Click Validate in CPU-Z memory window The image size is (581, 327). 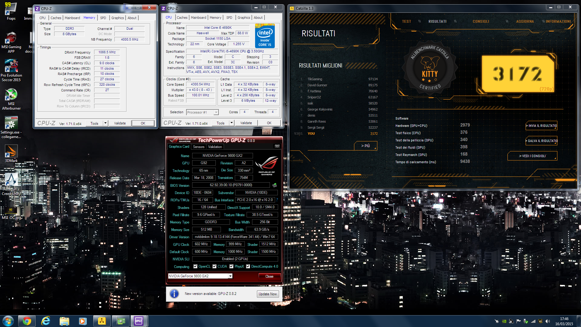coord(120,123)
